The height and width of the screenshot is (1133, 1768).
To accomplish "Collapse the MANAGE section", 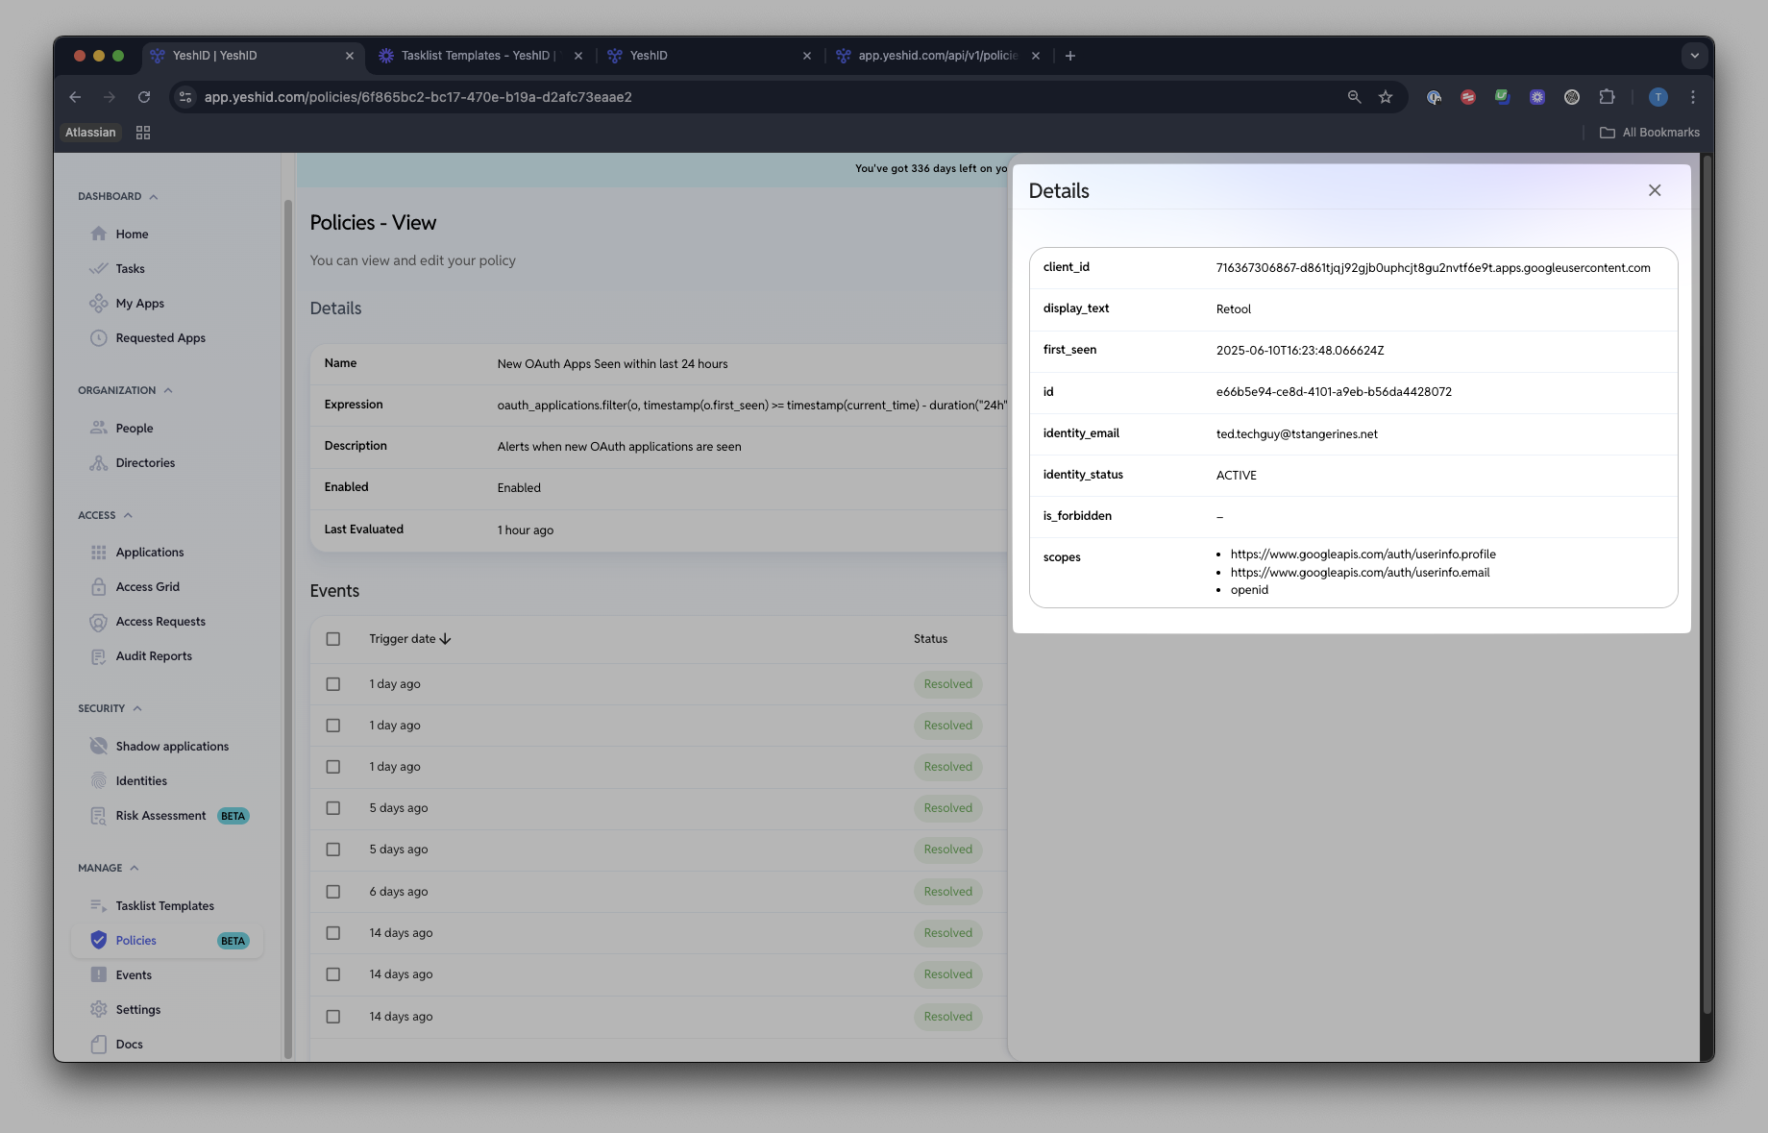I will pyautogui.click(x=135, y=868).
